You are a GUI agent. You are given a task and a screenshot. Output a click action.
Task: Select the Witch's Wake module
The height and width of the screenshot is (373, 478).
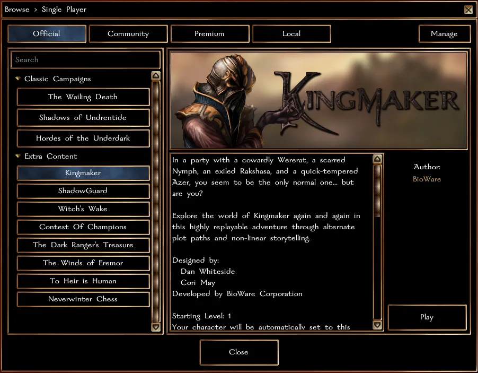click(x=83, y=209)
